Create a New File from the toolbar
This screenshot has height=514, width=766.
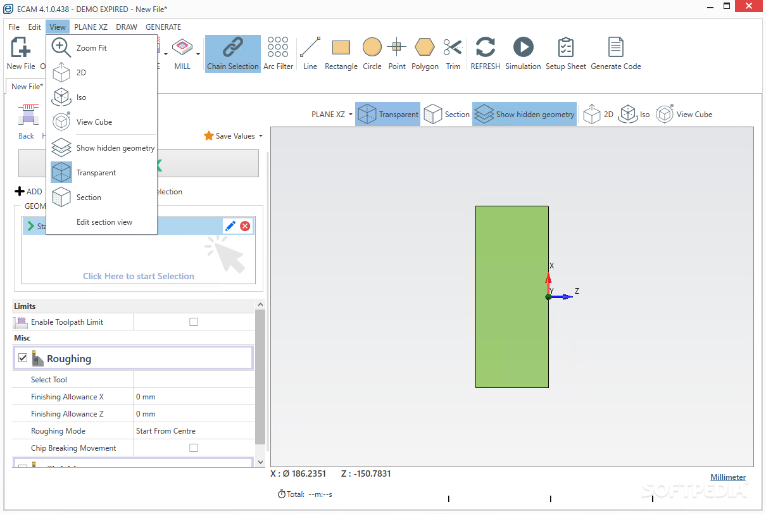[x=20, y=53]
